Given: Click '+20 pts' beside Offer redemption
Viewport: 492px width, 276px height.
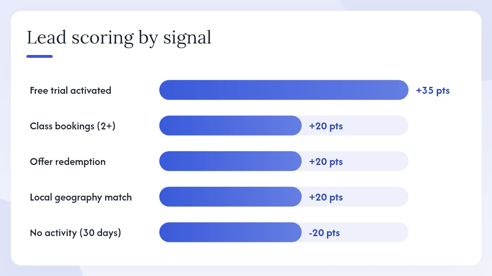Looking at the screenshot, I should pyautogui.click(x=326, y=162).
